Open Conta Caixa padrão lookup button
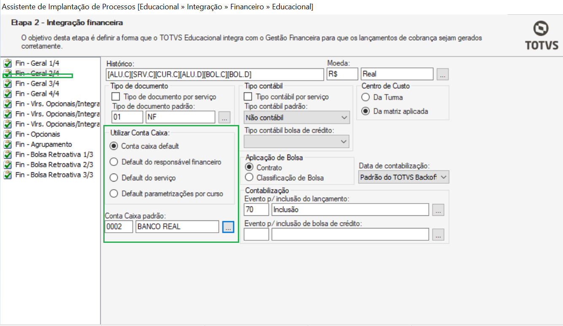This screenshot has height=326, width=563. coord(228,227)
